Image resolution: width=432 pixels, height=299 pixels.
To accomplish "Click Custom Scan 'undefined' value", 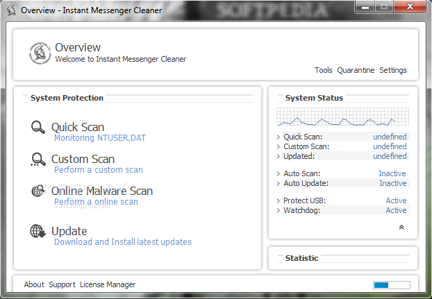I will point(390,146).
